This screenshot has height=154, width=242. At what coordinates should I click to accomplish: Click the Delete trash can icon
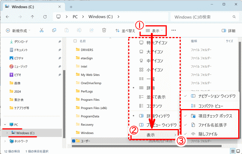tap(104, 30)
